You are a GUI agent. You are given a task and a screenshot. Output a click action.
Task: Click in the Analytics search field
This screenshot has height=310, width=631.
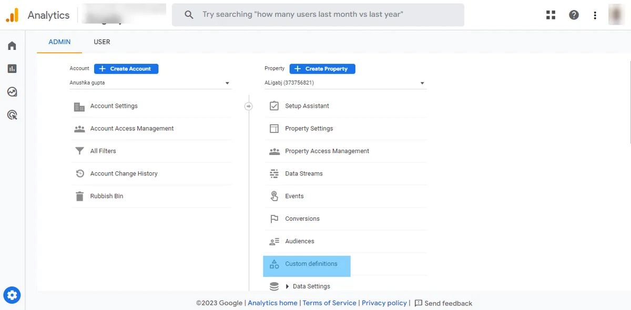click(318, 15)
